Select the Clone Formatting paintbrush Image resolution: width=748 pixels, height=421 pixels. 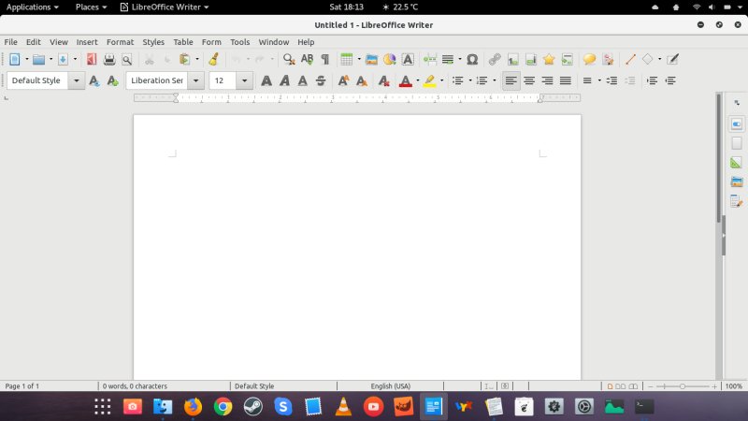pyautogui.click(x=213, y=59)
